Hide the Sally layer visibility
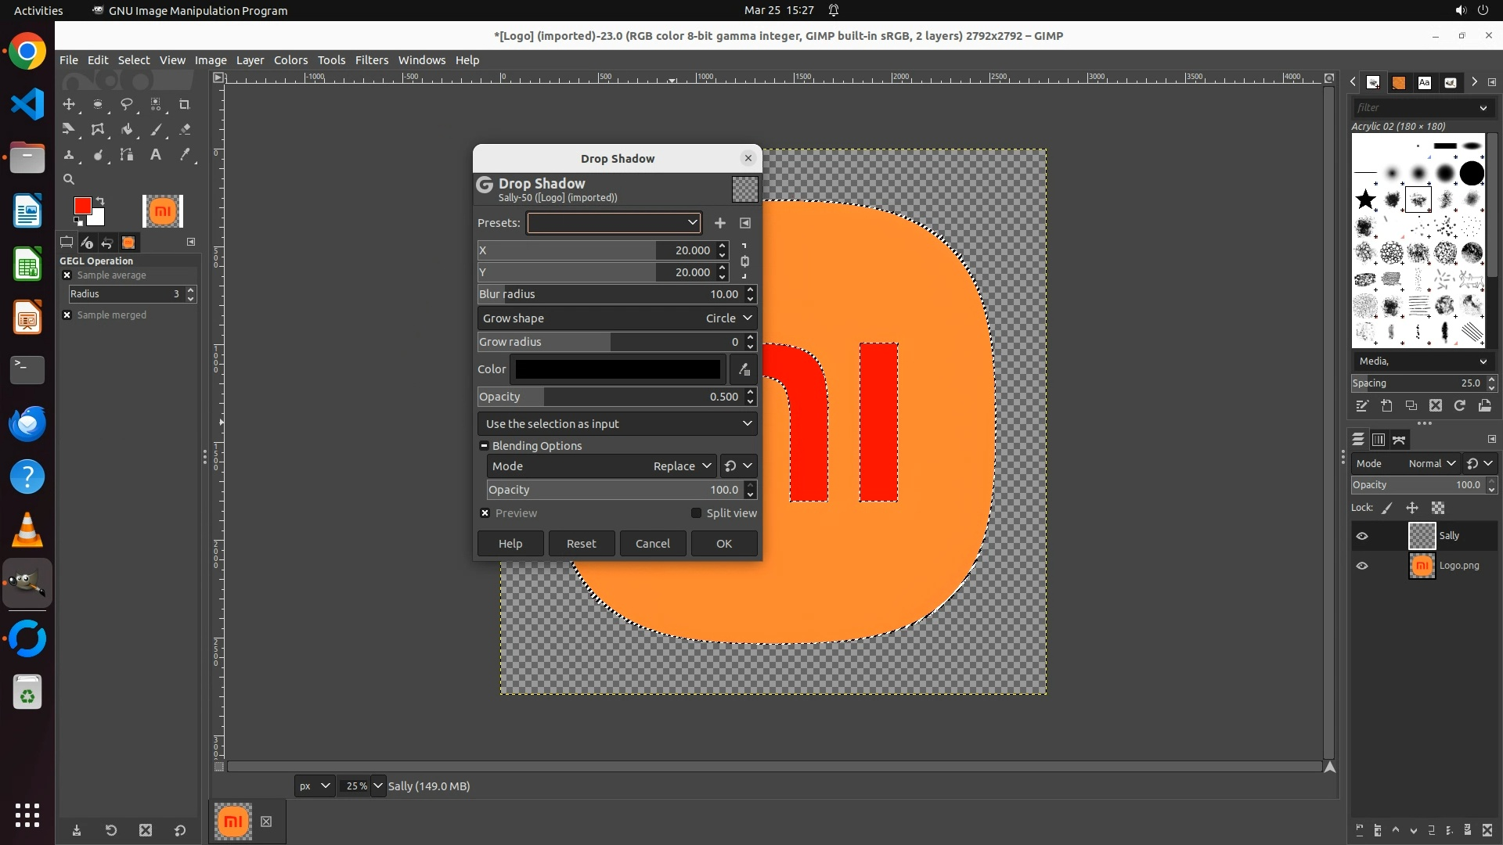 point(1362,536)
